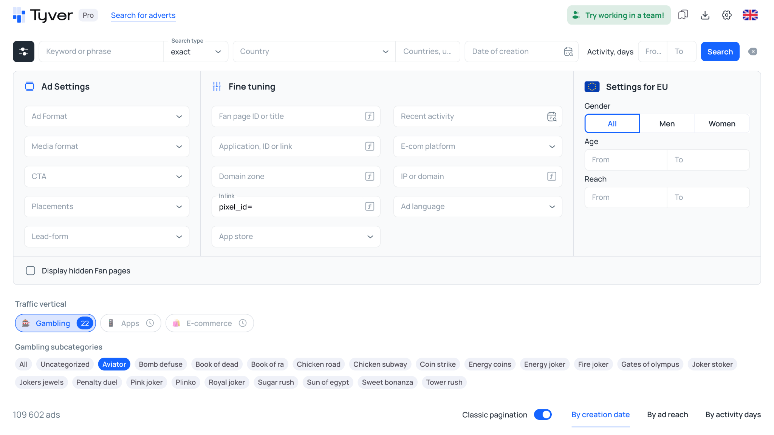Select All gender option
Image resolution: width=774 pixels, height=435 pixels.
[612, 124]
